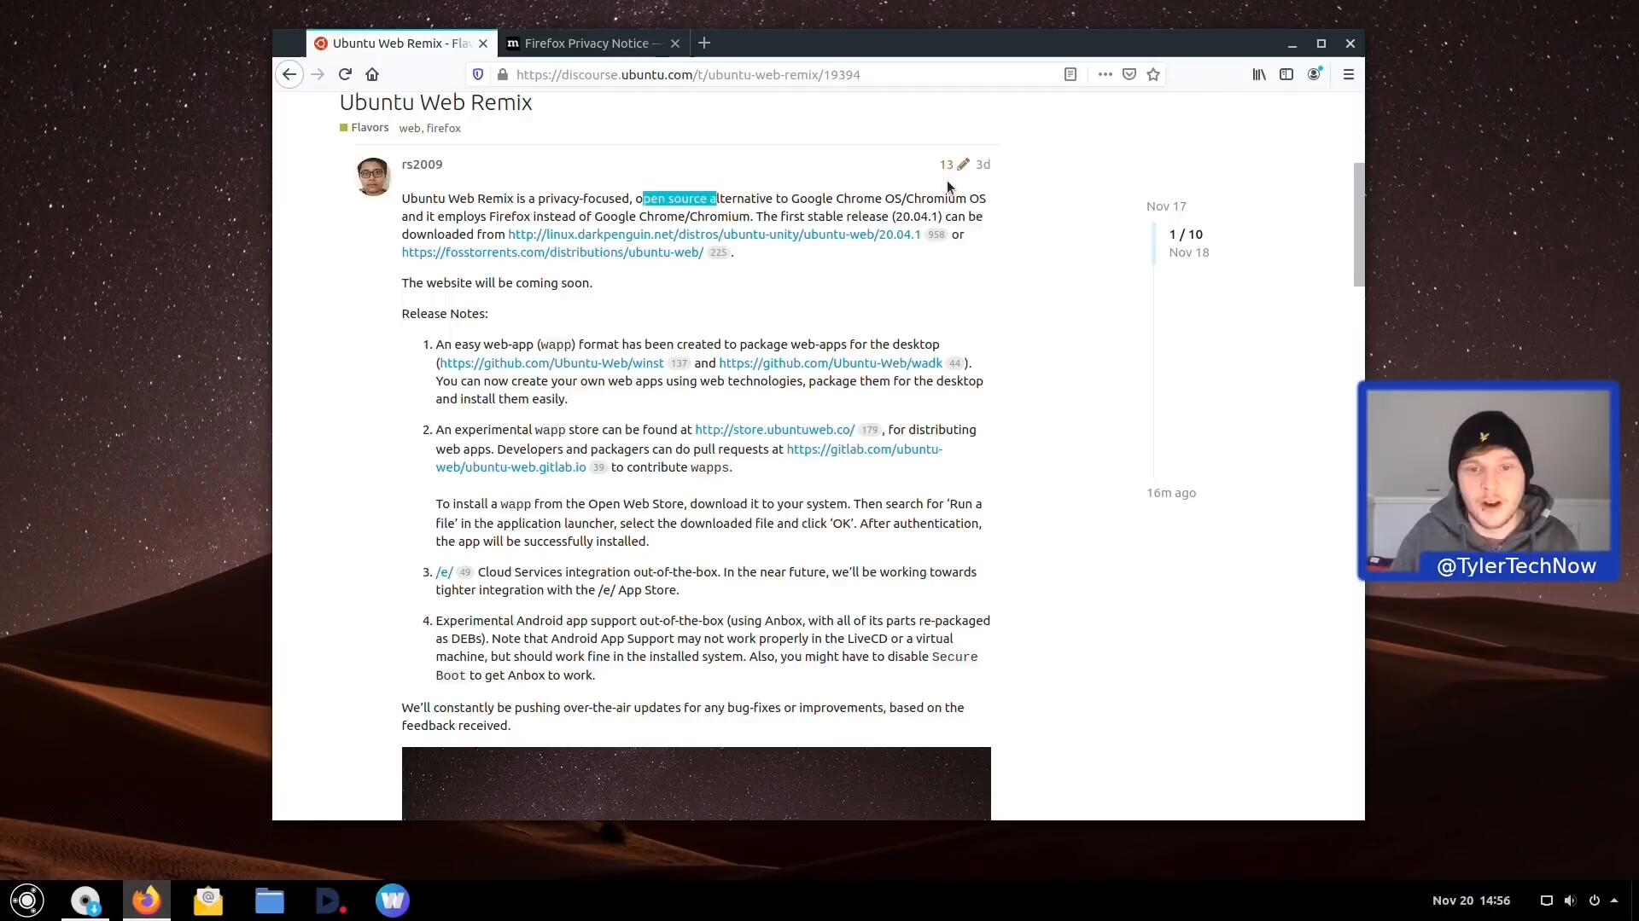
Task: Open store.ubuntuweb.co link
Action: 774,430
